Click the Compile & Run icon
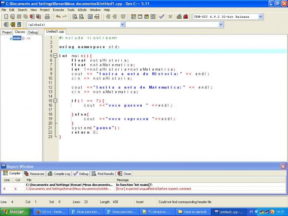 tap(146, 17)
